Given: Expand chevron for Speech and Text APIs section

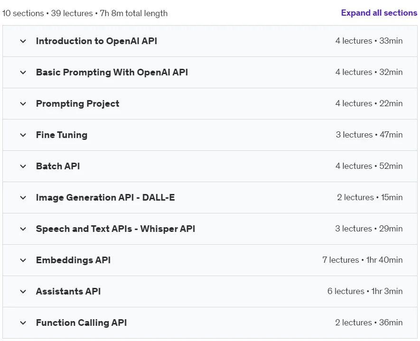Looking at the screenshot, I should (x=23, y=229).
